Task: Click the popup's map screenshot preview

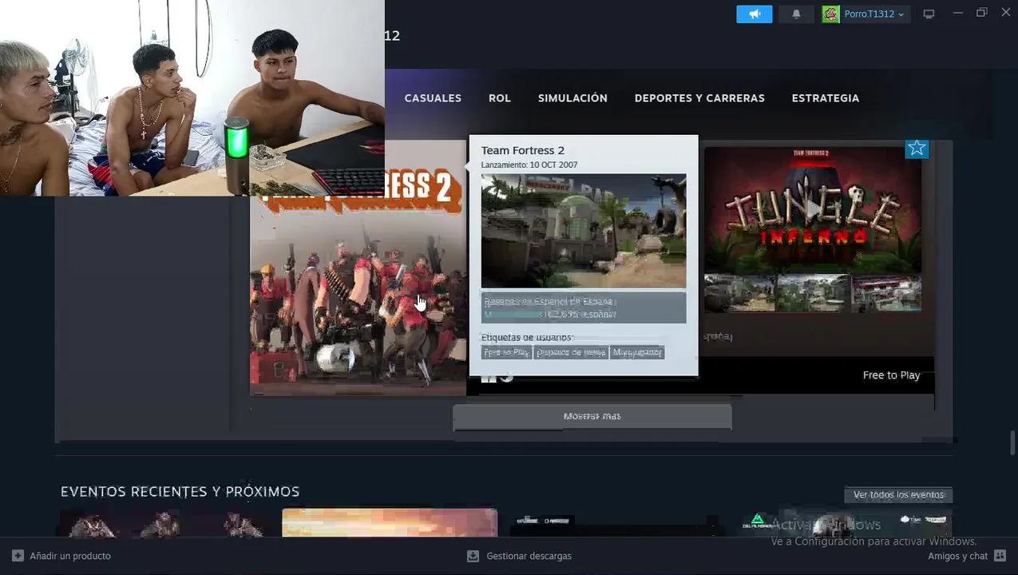Action: point(584,231)
